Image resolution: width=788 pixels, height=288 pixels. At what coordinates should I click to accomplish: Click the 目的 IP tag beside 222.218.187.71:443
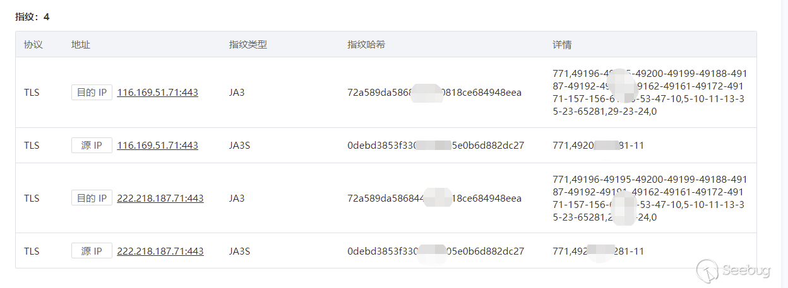click(92, 199)
